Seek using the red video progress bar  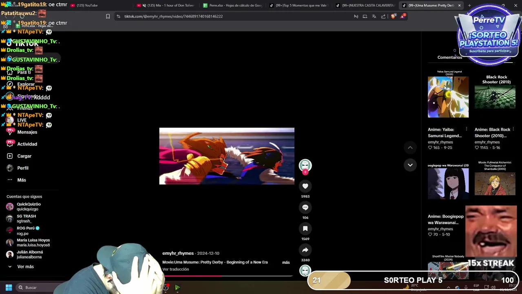point(227,276)
